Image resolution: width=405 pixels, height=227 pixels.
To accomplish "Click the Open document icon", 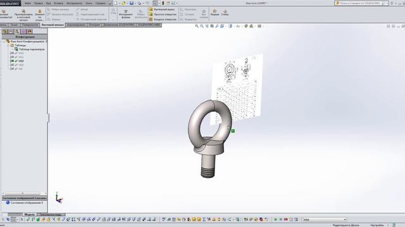I will coord(123,3).
